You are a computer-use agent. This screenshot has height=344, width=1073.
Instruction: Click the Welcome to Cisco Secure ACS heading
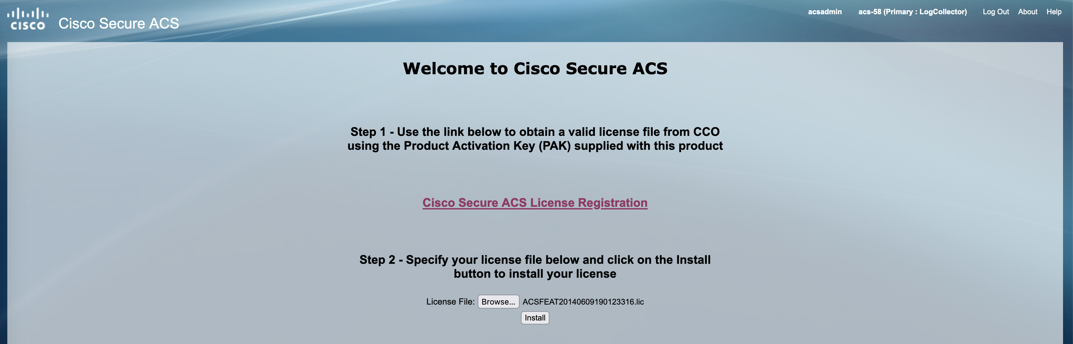click(x=535, y=68)
